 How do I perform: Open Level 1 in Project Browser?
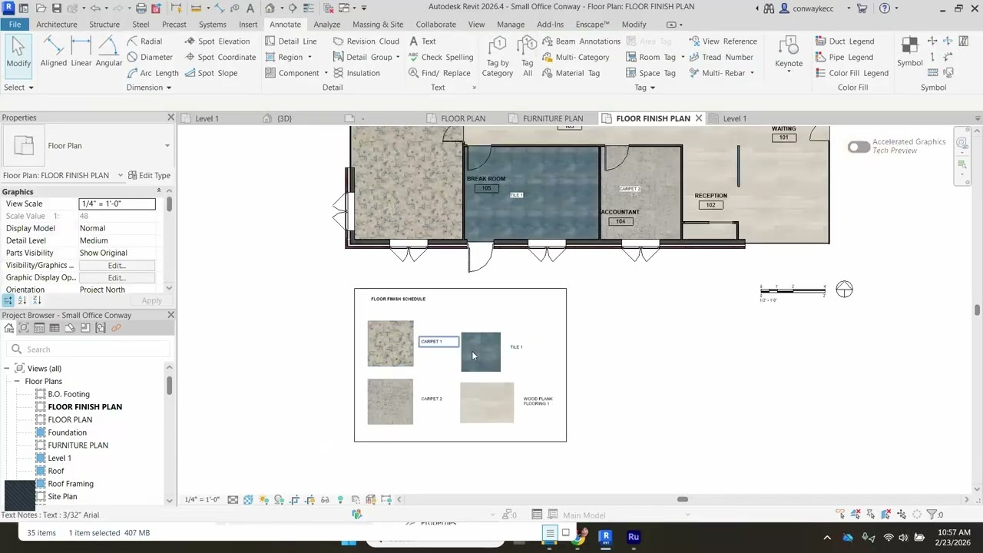tap(59, 459)
